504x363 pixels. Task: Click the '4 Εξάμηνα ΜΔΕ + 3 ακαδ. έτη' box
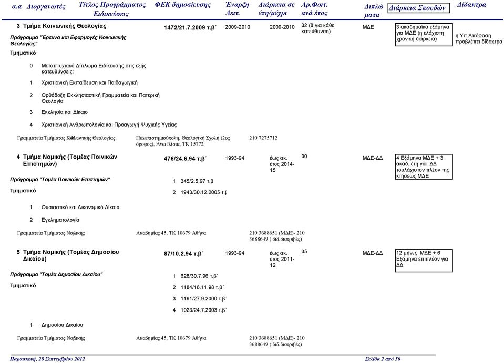click(x=424, y=167)
